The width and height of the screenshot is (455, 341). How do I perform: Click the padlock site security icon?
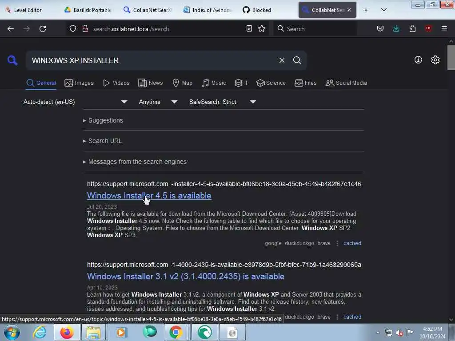[x=85, y=29]
